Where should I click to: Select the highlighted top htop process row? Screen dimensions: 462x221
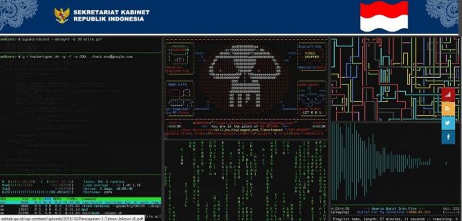pos(81,203)
